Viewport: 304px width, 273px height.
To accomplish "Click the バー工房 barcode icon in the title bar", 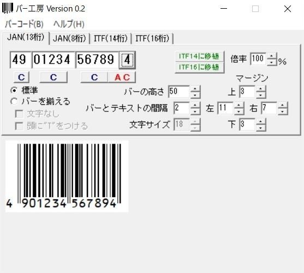I will (7, 9).
